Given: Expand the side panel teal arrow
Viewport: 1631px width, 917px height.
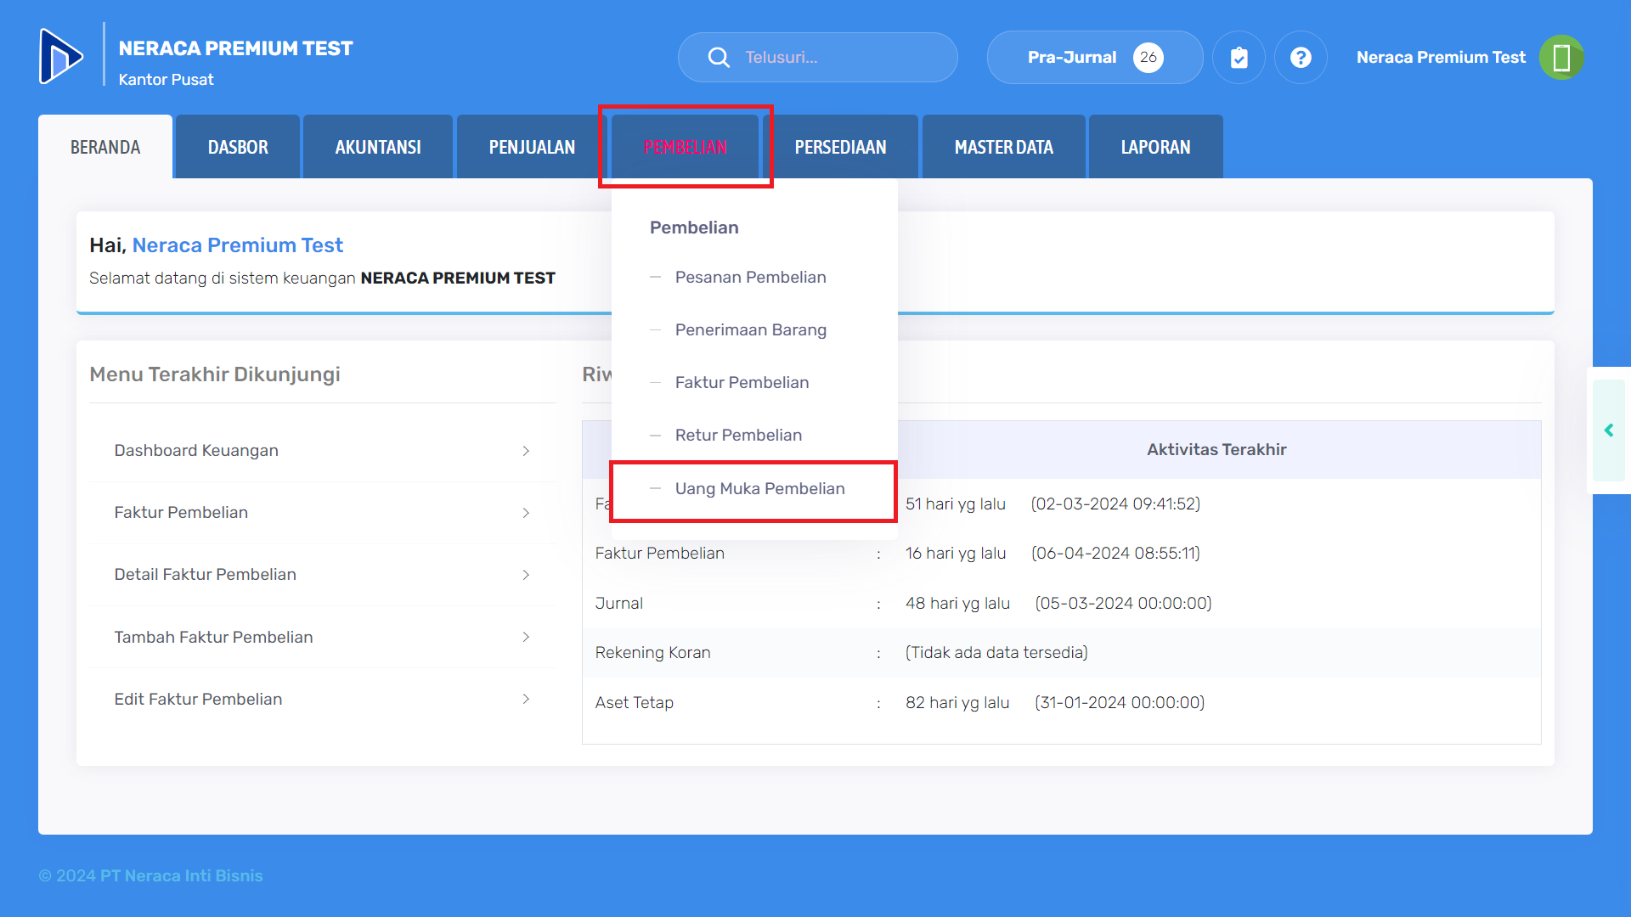Looking at the screenshot, I should pyautogui.click(x=1609, y=430).
